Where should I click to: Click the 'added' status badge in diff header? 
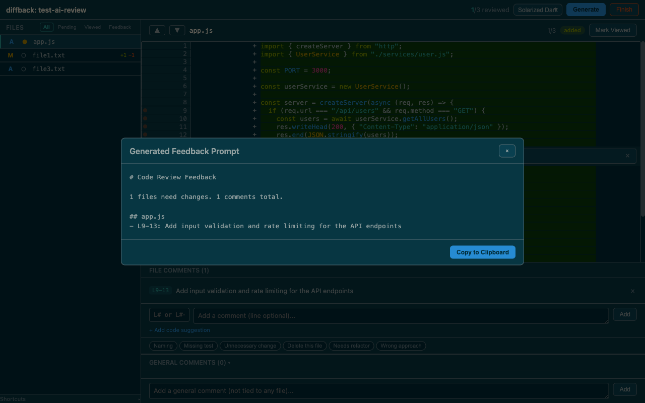572,30
